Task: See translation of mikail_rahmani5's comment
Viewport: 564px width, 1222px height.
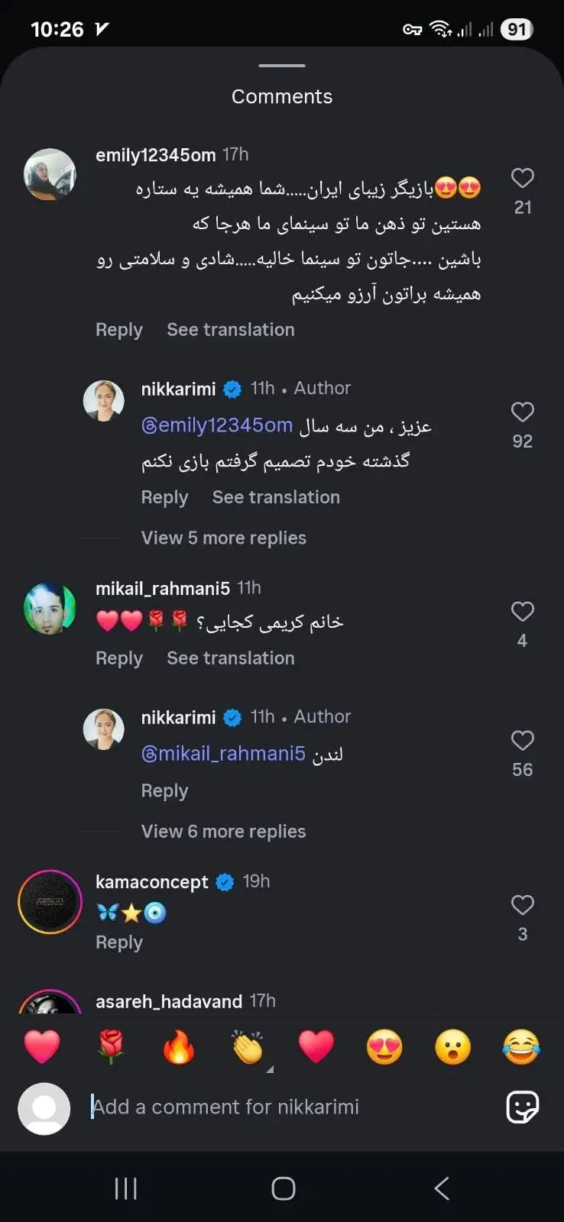Action: click(x=230, y=658)
